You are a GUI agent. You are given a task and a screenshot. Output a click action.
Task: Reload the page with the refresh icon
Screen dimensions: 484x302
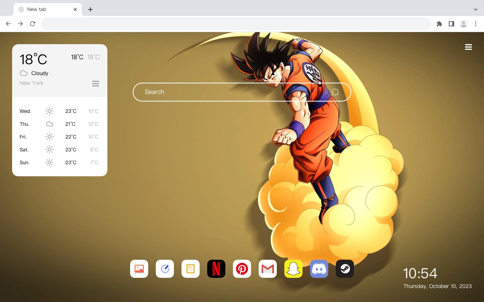pos(33,24)
